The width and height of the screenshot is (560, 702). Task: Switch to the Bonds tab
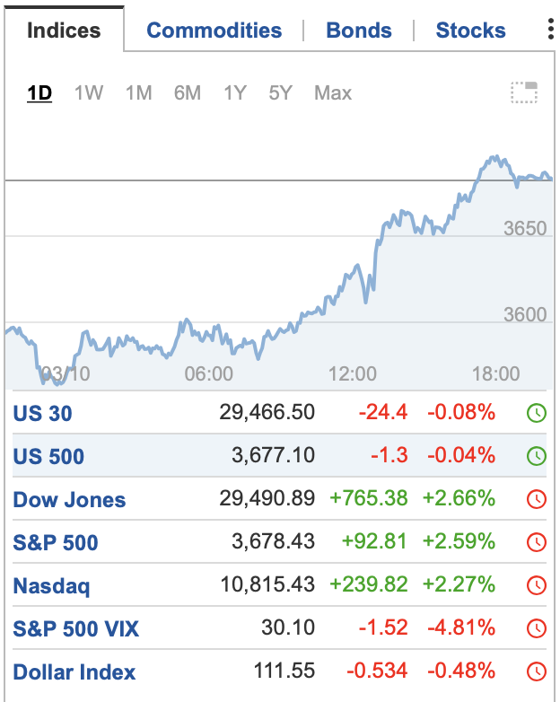(x=359, y=31)
